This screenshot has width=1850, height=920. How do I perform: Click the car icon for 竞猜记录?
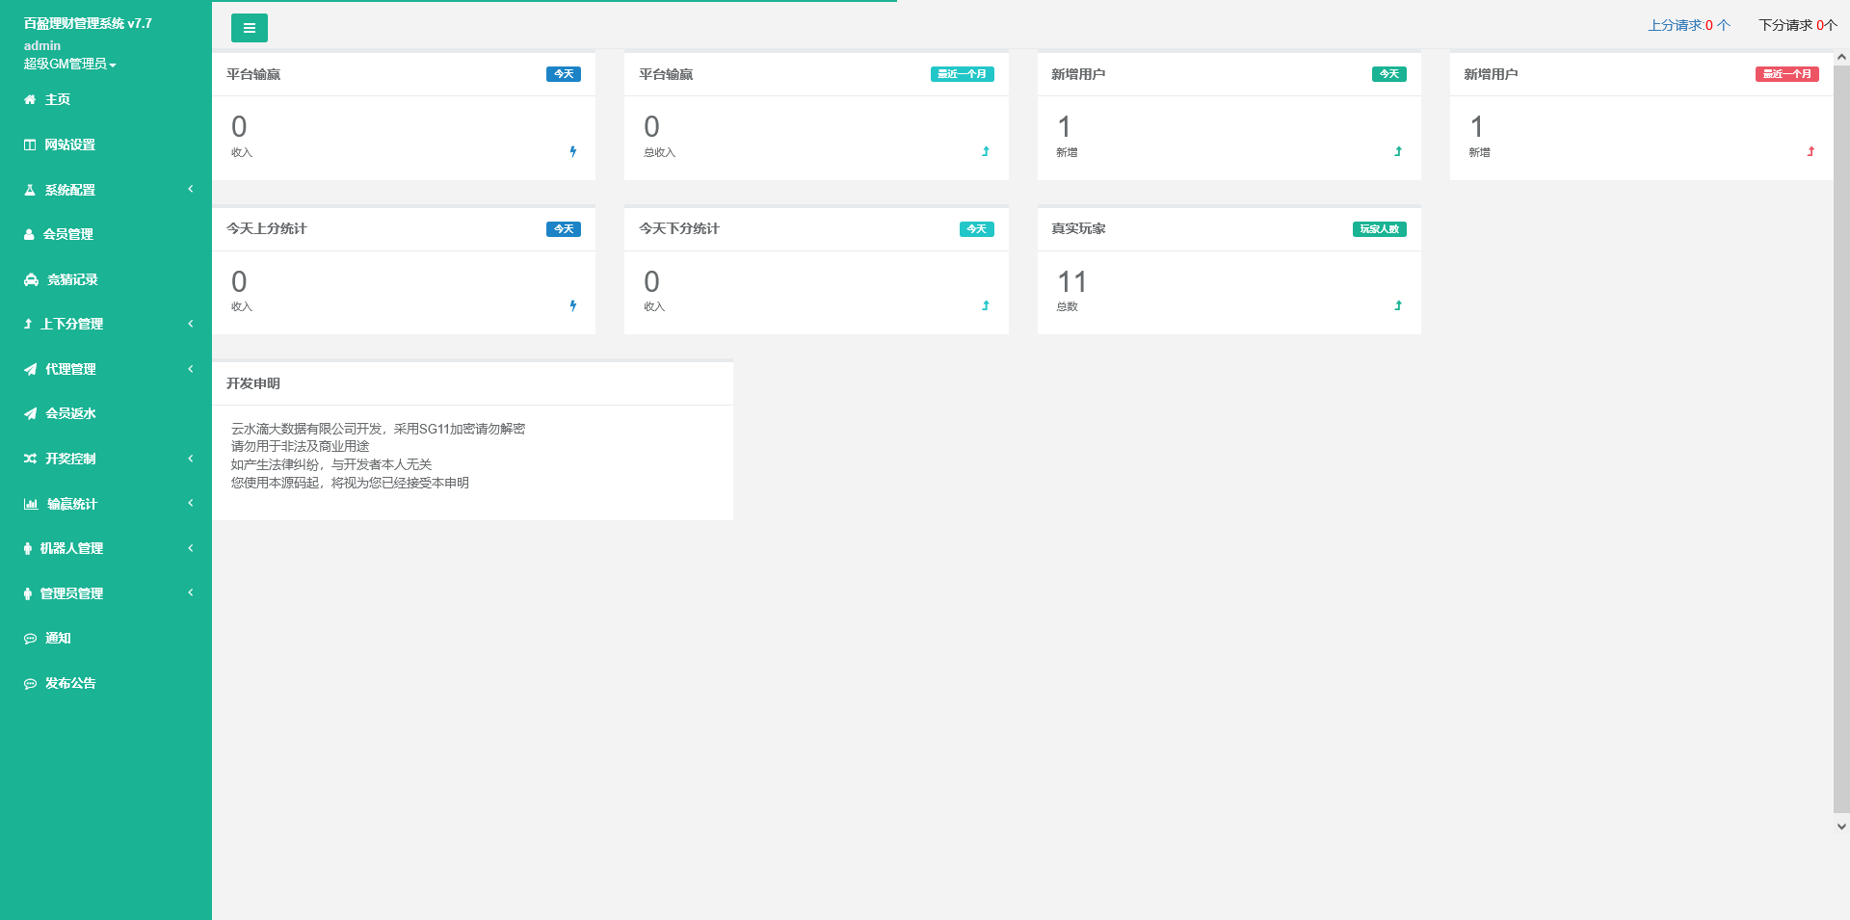tap(31, 279)
